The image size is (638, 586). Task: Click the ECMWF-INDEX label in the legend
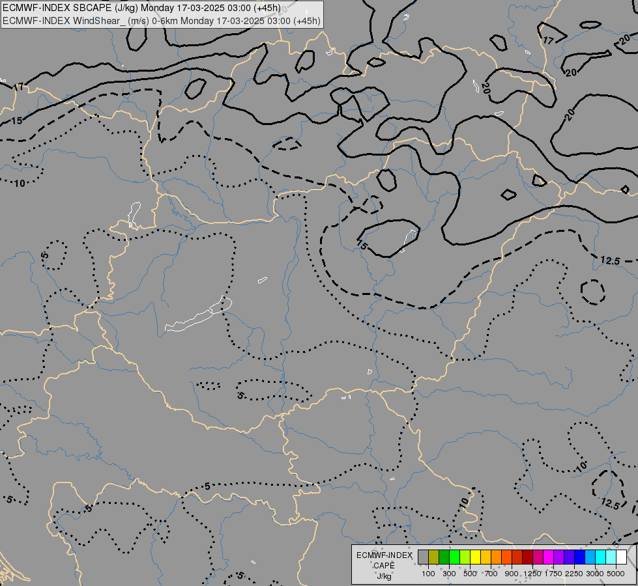(x=384, y=555)
